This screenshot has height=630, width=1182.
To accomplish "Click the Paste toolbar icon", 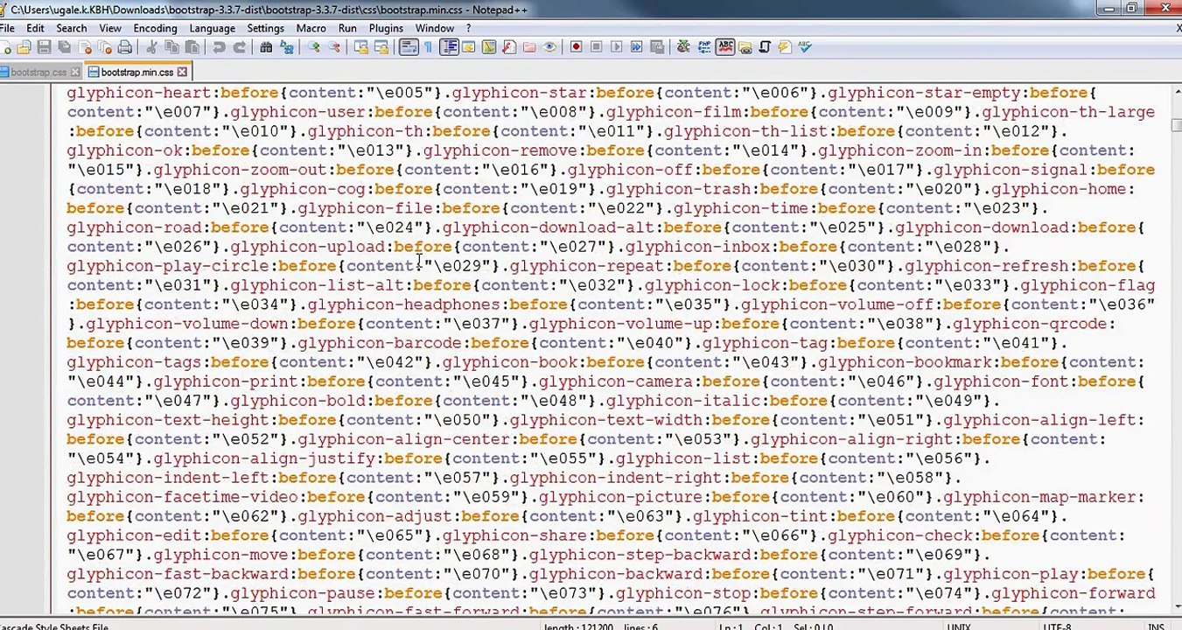I will pyautogui.click(x=192, y=47).
